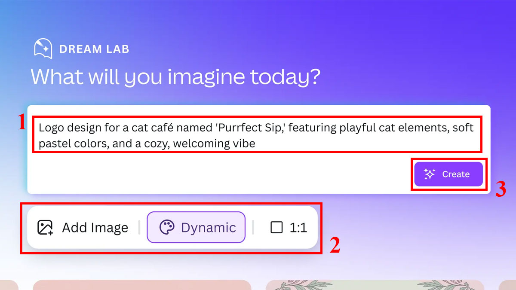Click the Dream Lab logo icon
516x290 pixels.
43,48
